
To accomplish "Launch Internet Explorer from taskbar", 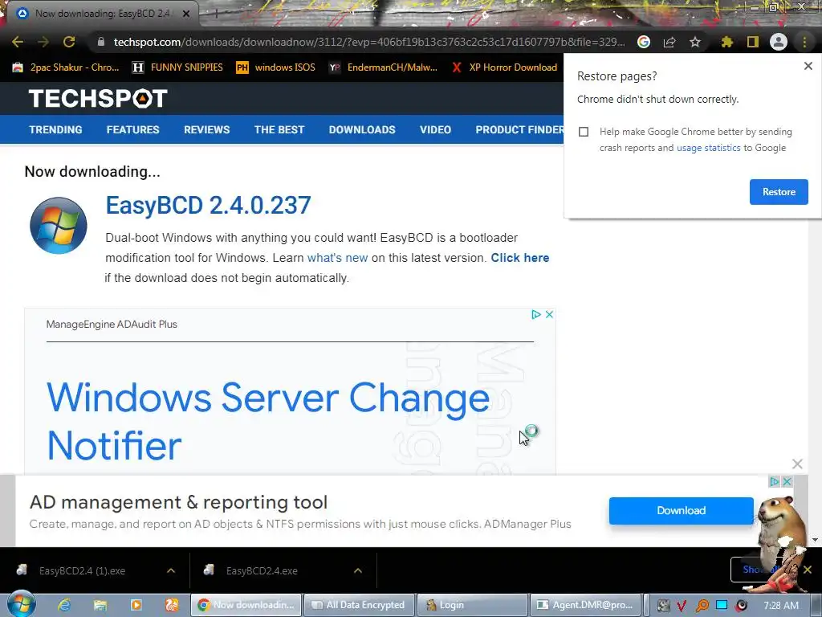I will tap(64, 605).
